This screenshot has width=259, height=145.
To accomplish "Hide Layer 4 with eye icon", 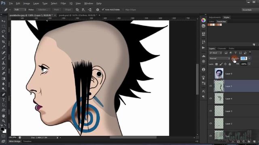I will [x=210, y=98].
